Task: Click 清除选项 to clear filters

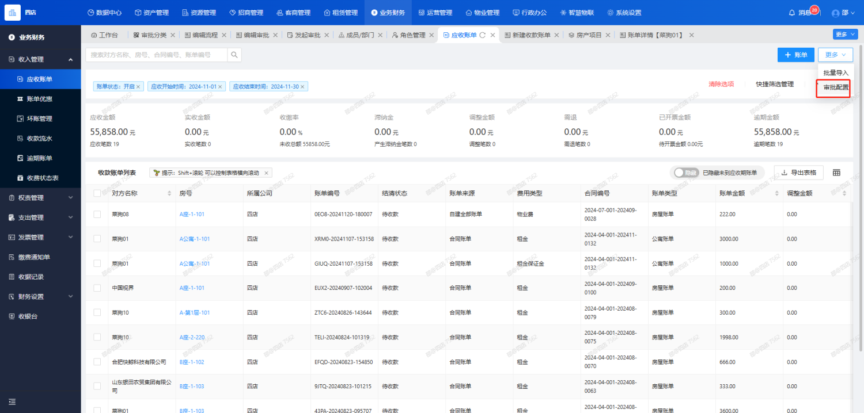Action: pos(721,84)
